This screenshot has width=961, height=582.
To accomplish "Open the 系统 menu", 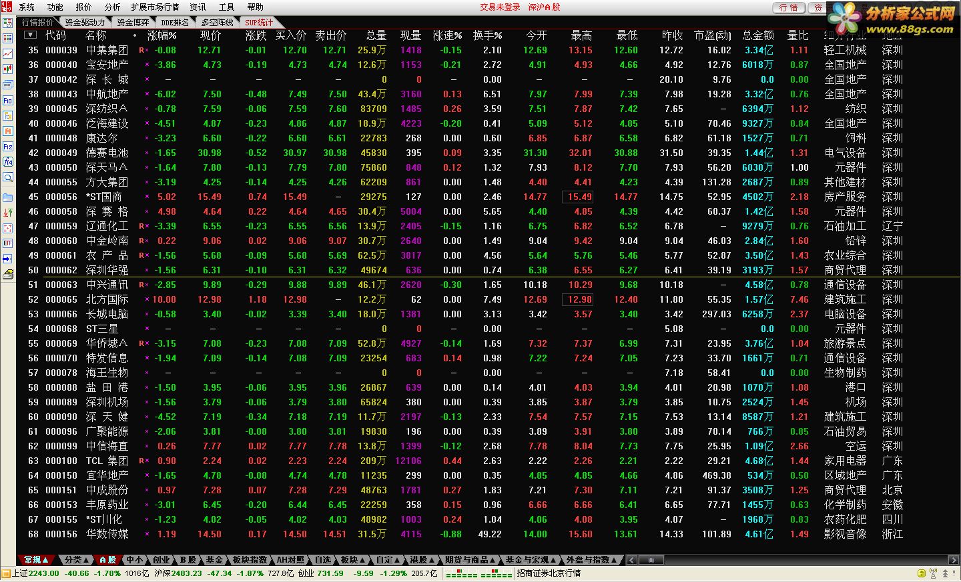I will [x=27, y=7].
